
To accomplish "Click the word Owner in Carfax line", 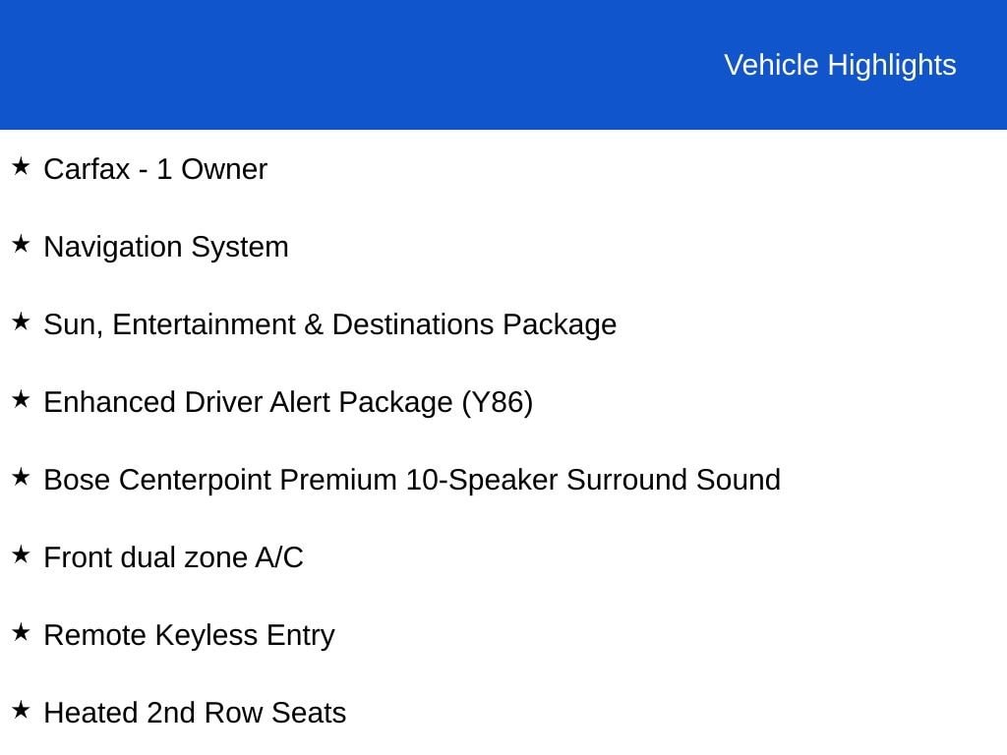I will pyautogui.click(x=224, y=169).
